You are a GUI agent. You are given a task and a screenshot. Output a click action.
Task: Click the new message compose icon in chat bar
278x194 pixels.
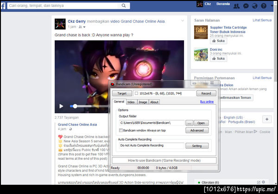tap(259, 182)
